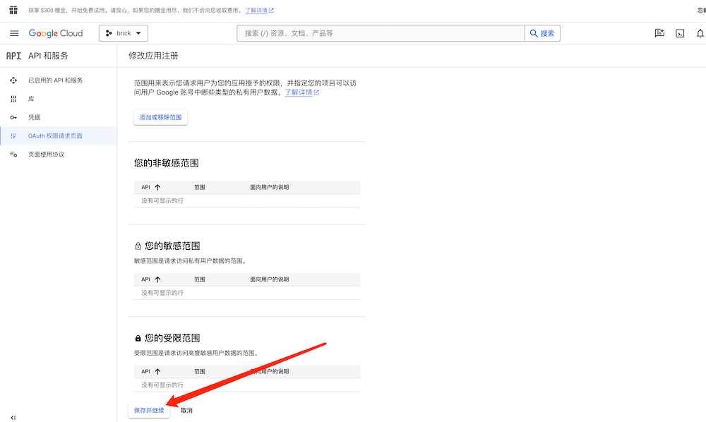This screenshot has height=422, width=706.
Task: Open 页面使用协议 in the sidebar
Action: 46,154
